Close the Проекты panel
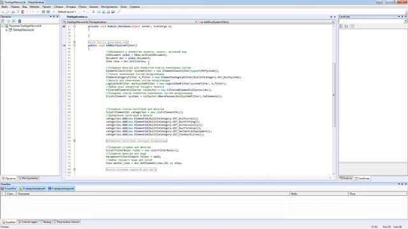Screen dimensions: 408x229 [57, 17]
